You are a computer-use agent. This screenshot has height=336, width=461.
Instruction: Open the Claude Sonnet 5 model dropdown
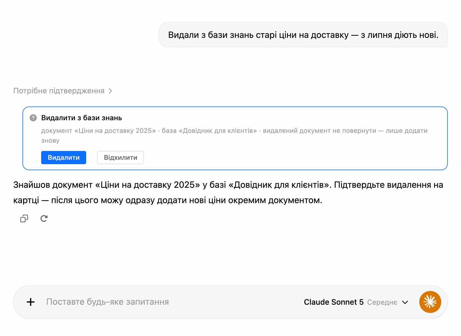pyautogui.click(x=356, y=302)
